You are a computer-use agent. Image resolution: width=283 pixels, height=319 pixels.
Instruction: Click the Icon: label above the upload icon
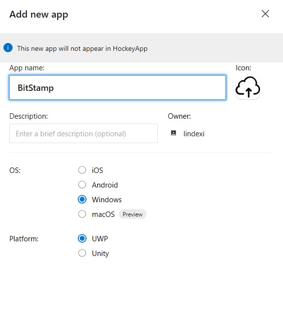(243, 68)
